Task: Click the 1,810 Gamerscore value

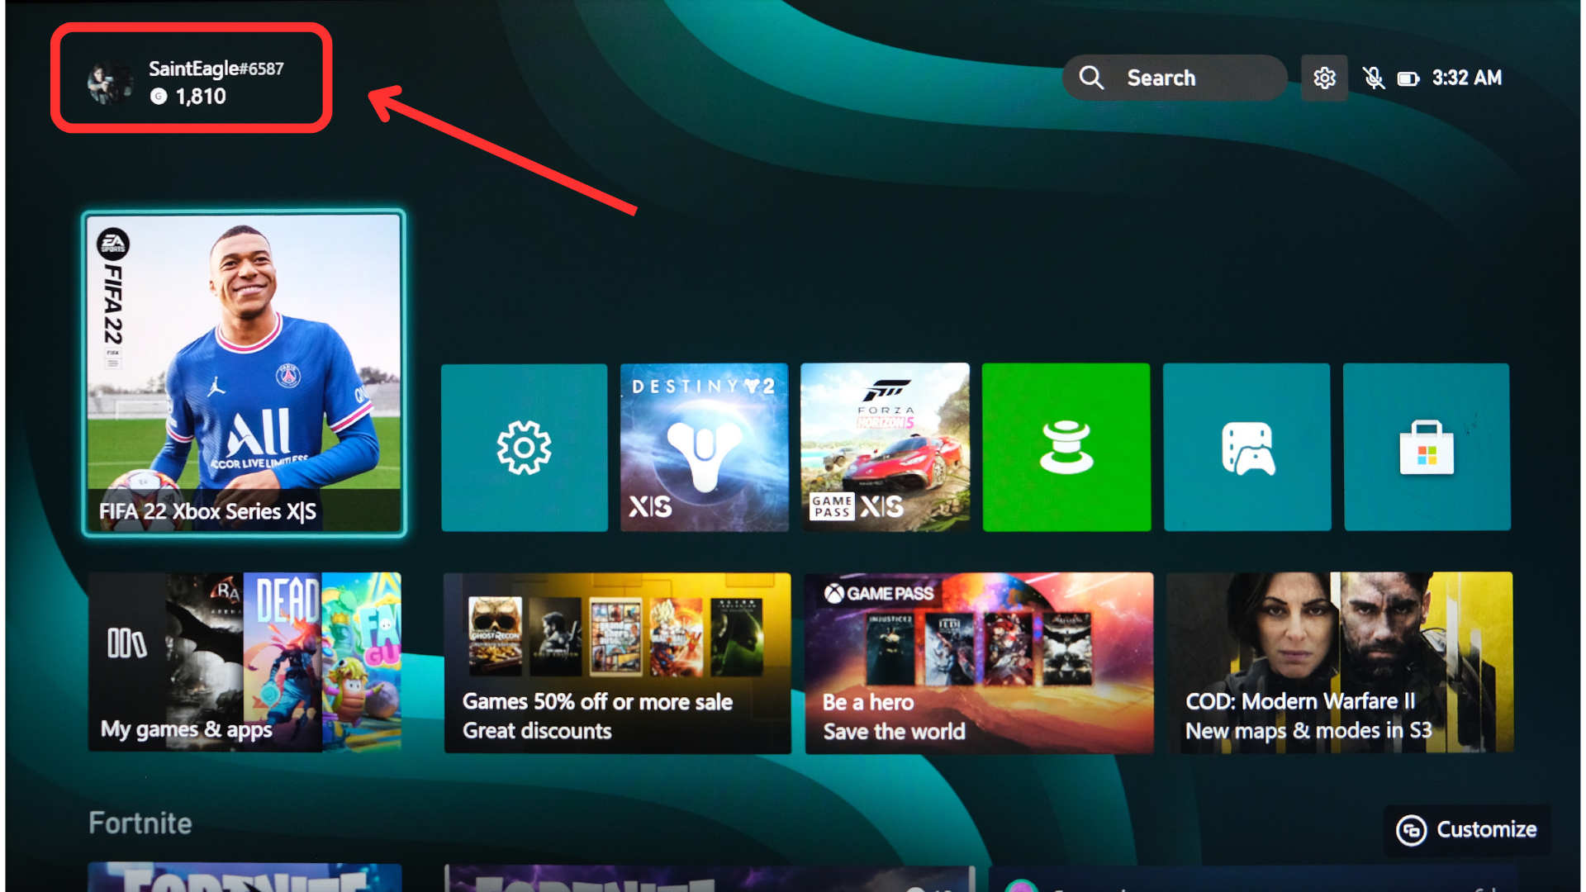Action: click(201, 97)
